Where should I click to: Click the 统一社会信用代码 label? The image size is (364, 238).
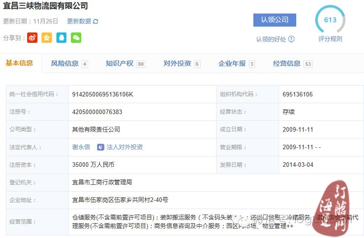(x=33, y=94)
